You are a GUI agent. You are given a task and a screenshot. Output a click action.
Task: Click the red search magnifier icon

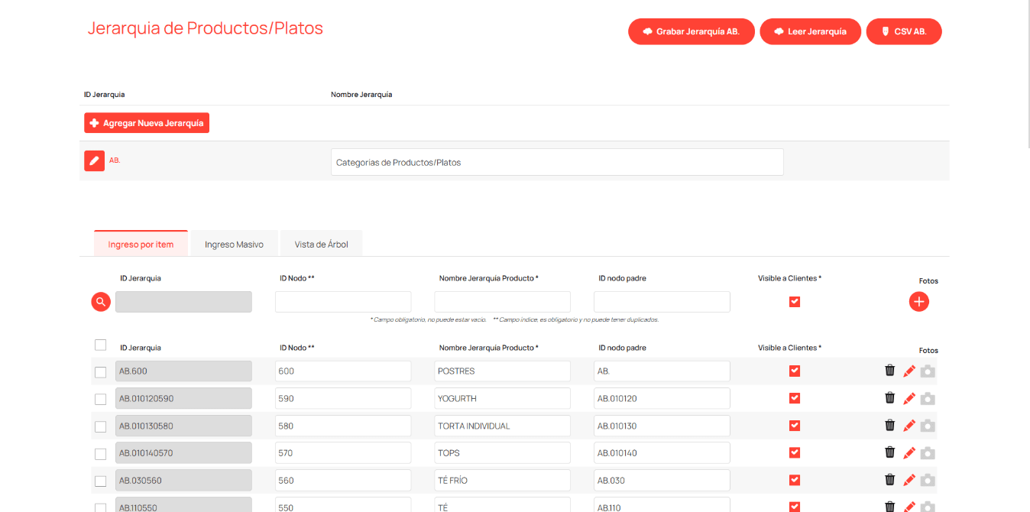(x=101, y=302)
